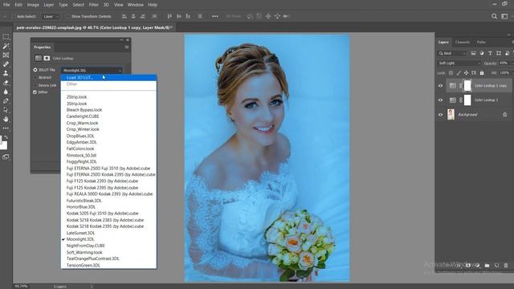
Task: Select the 3DLUT File radio button
Action: coord(35,70)
